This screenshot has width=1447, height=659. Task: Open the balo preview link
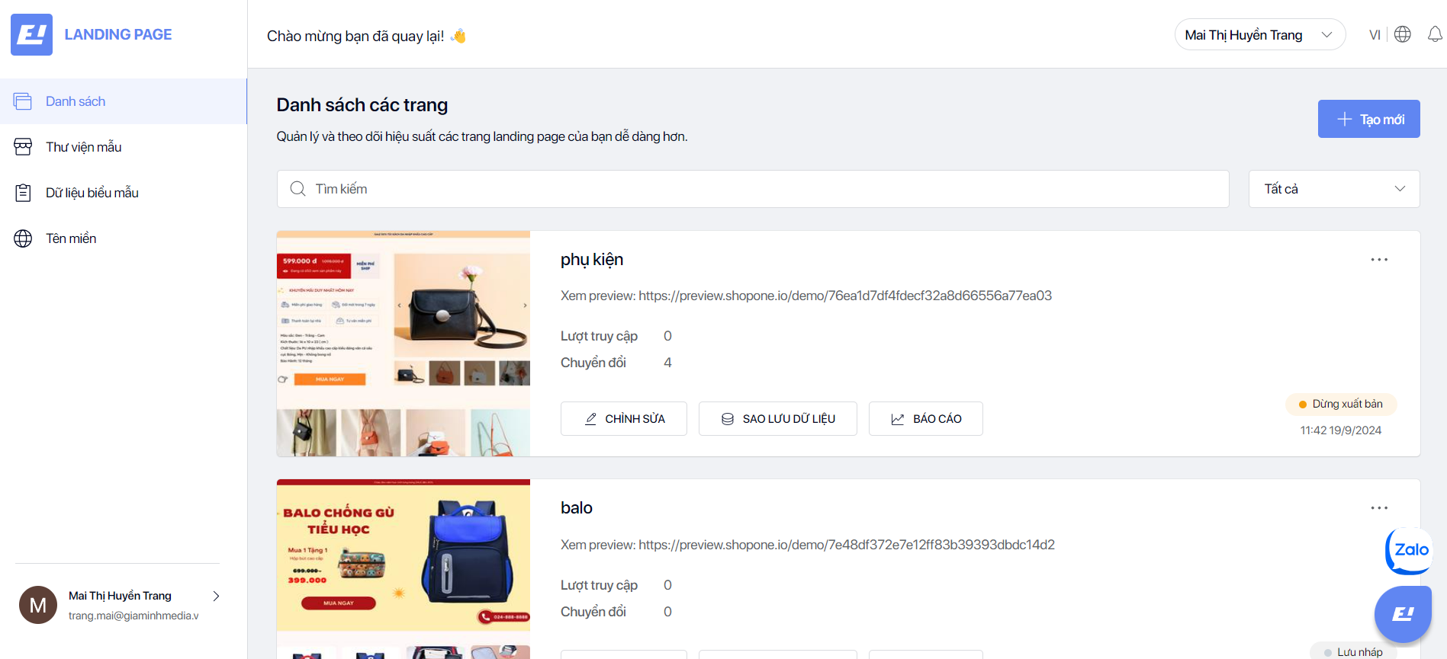[x=847, y=545]
